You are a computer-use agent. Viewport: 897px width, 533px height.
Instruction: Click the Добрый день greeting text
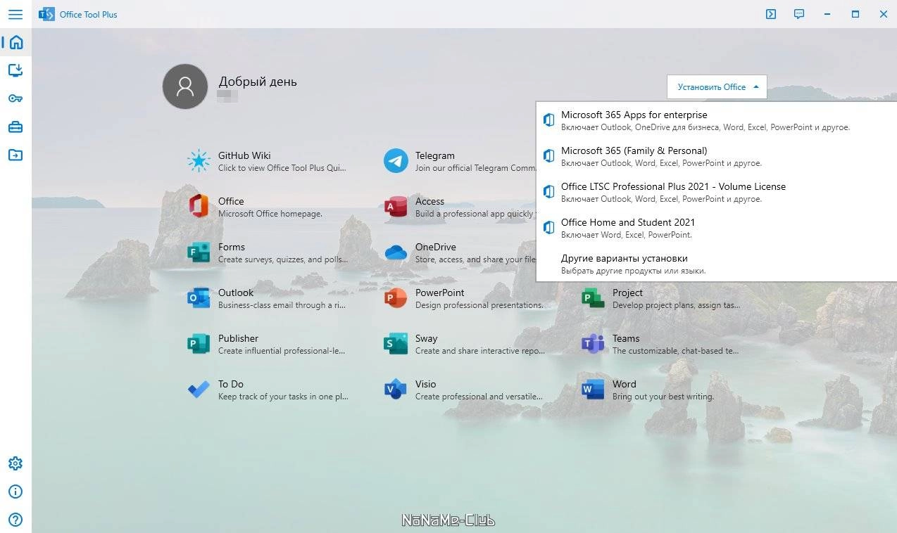(258, 82)
